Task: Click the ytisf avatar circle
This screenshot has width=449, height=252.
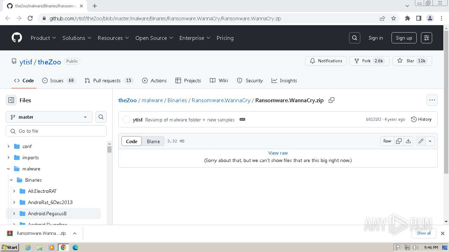Action: (127, 120)
